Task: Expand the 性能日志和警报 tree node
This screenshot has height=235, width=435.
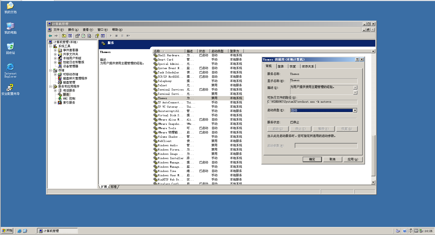Action: pos(55,62)
